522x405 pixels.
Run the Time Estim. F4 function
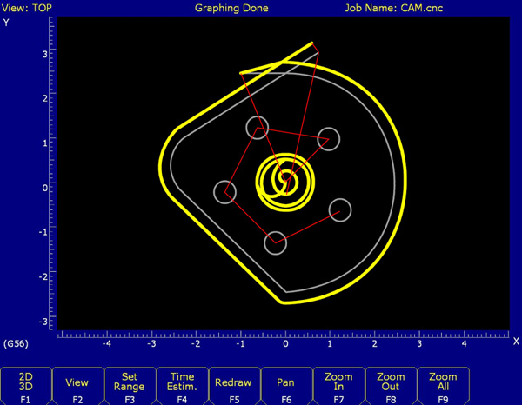[182, 387]
